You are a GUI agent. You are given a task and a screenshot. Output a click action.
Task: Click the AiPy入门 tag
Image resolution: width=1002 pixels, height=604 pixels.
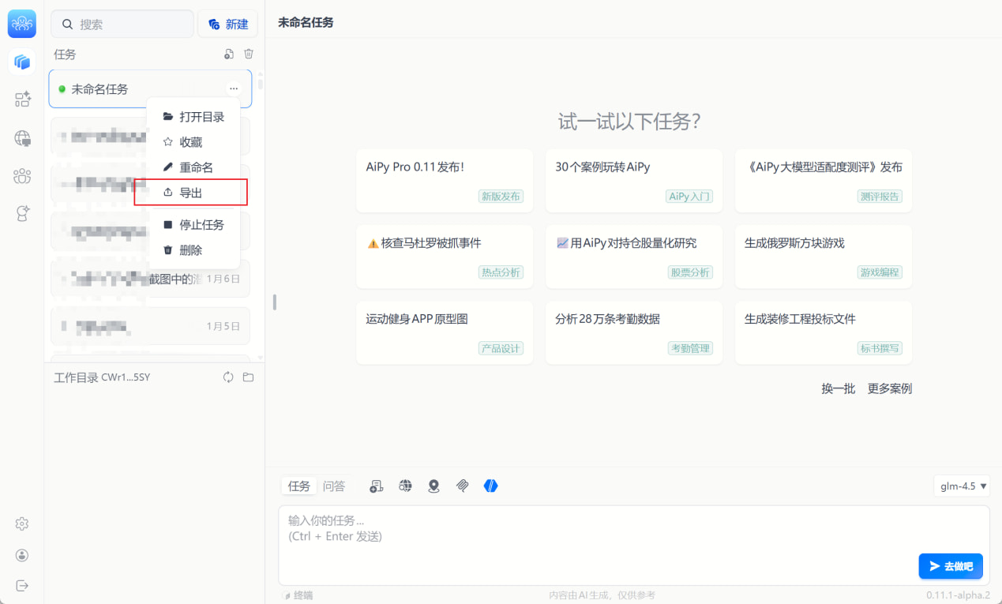(x=689, y=197)
